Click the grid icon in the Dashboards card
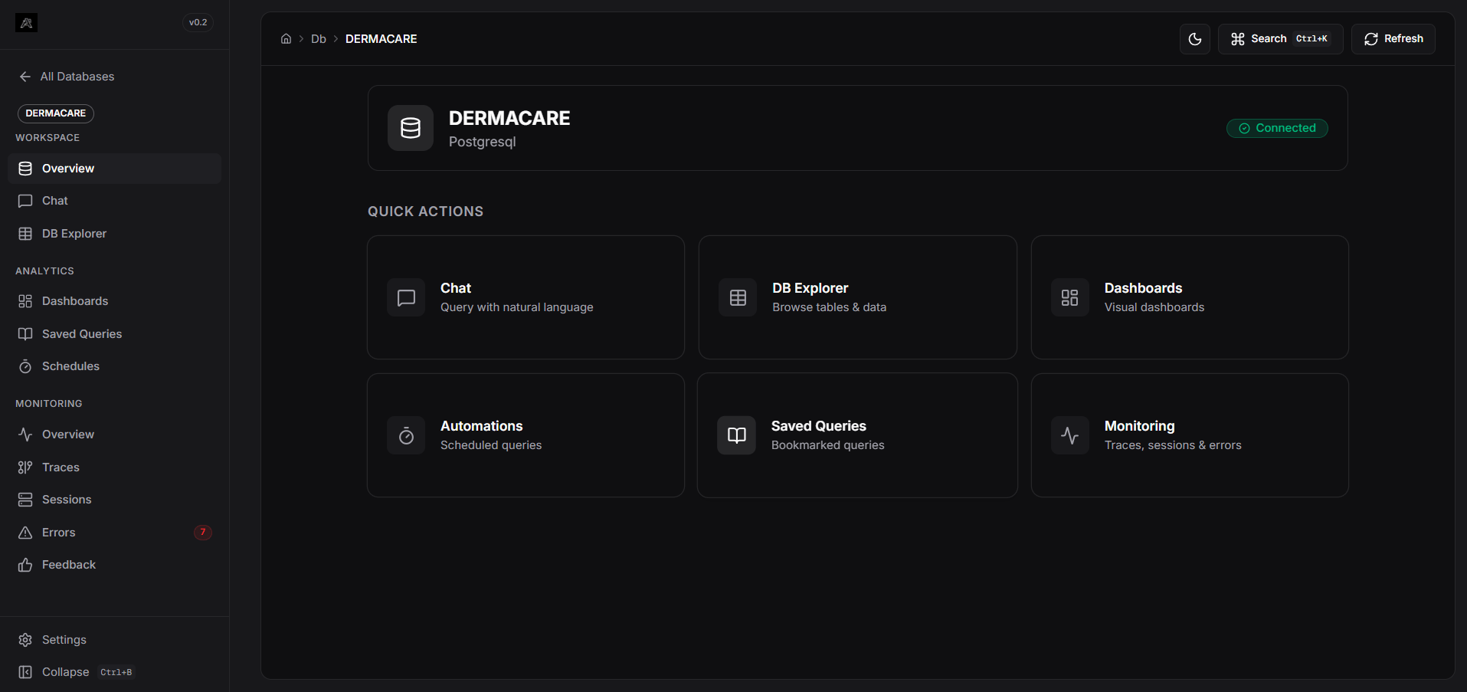The image size is (1467, 692). [x=1070, y=297]
